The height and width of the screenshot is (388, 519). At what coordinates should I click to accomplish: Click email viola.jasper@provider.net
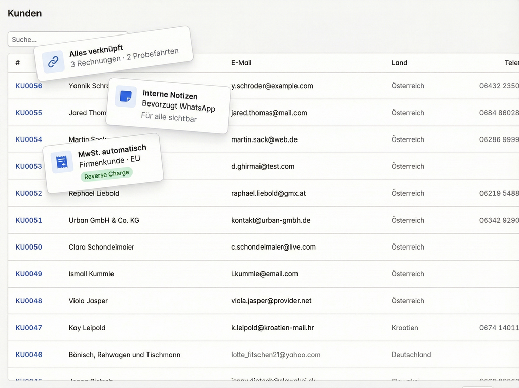pos(271,301)
